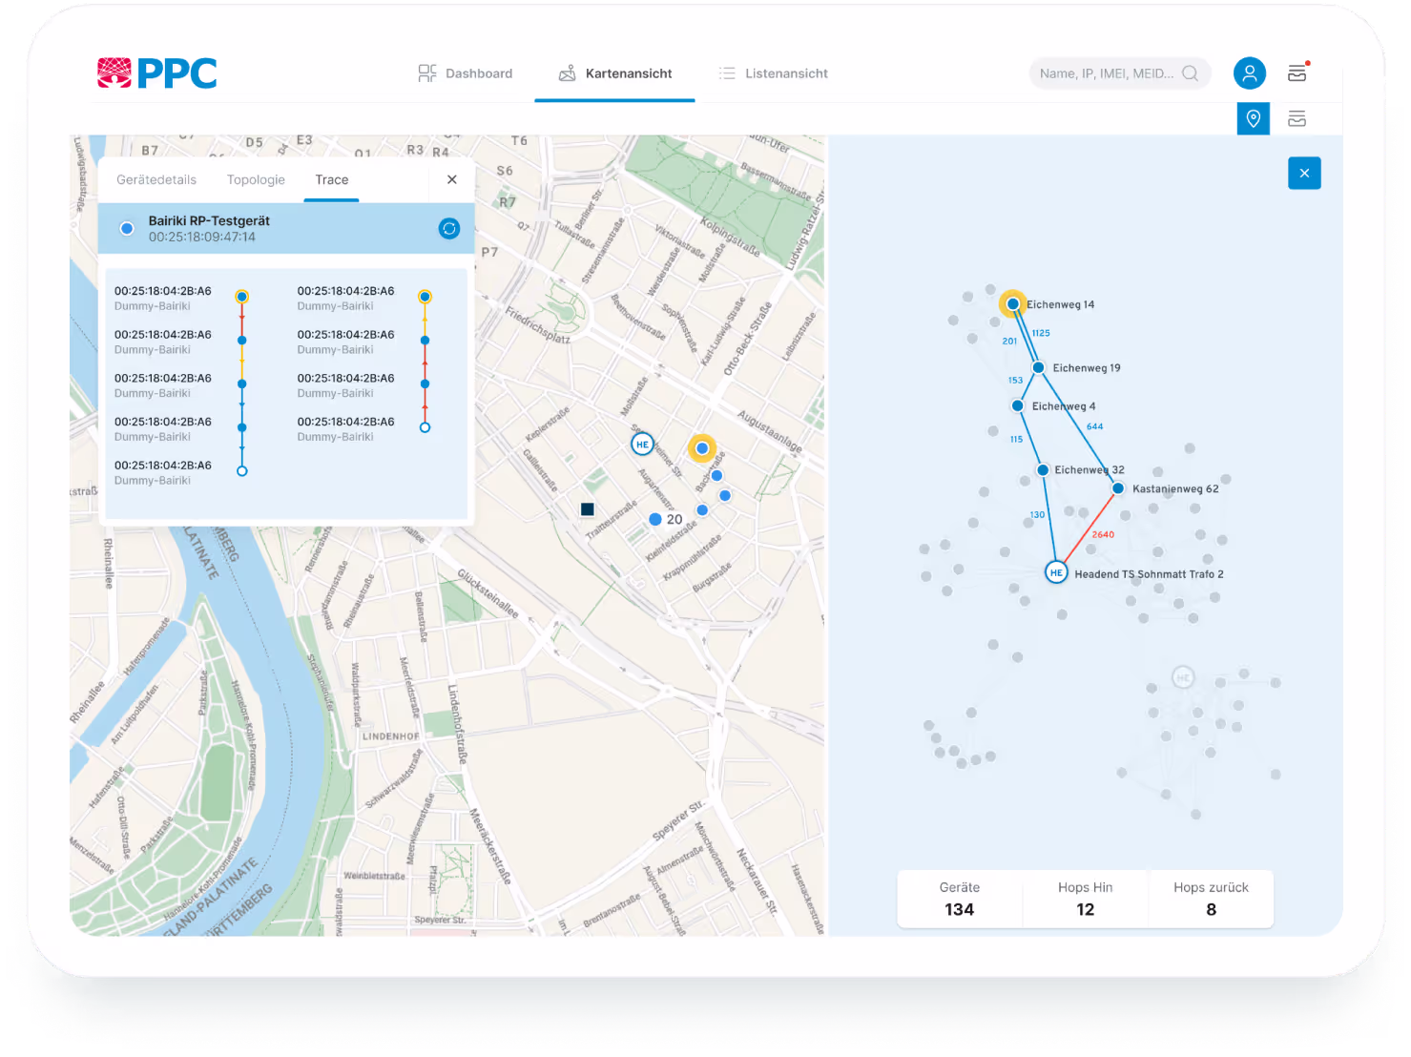
Task: Select Eichenweg 4 topology node
Action: pyautogui.click(x=1018, y=405)
